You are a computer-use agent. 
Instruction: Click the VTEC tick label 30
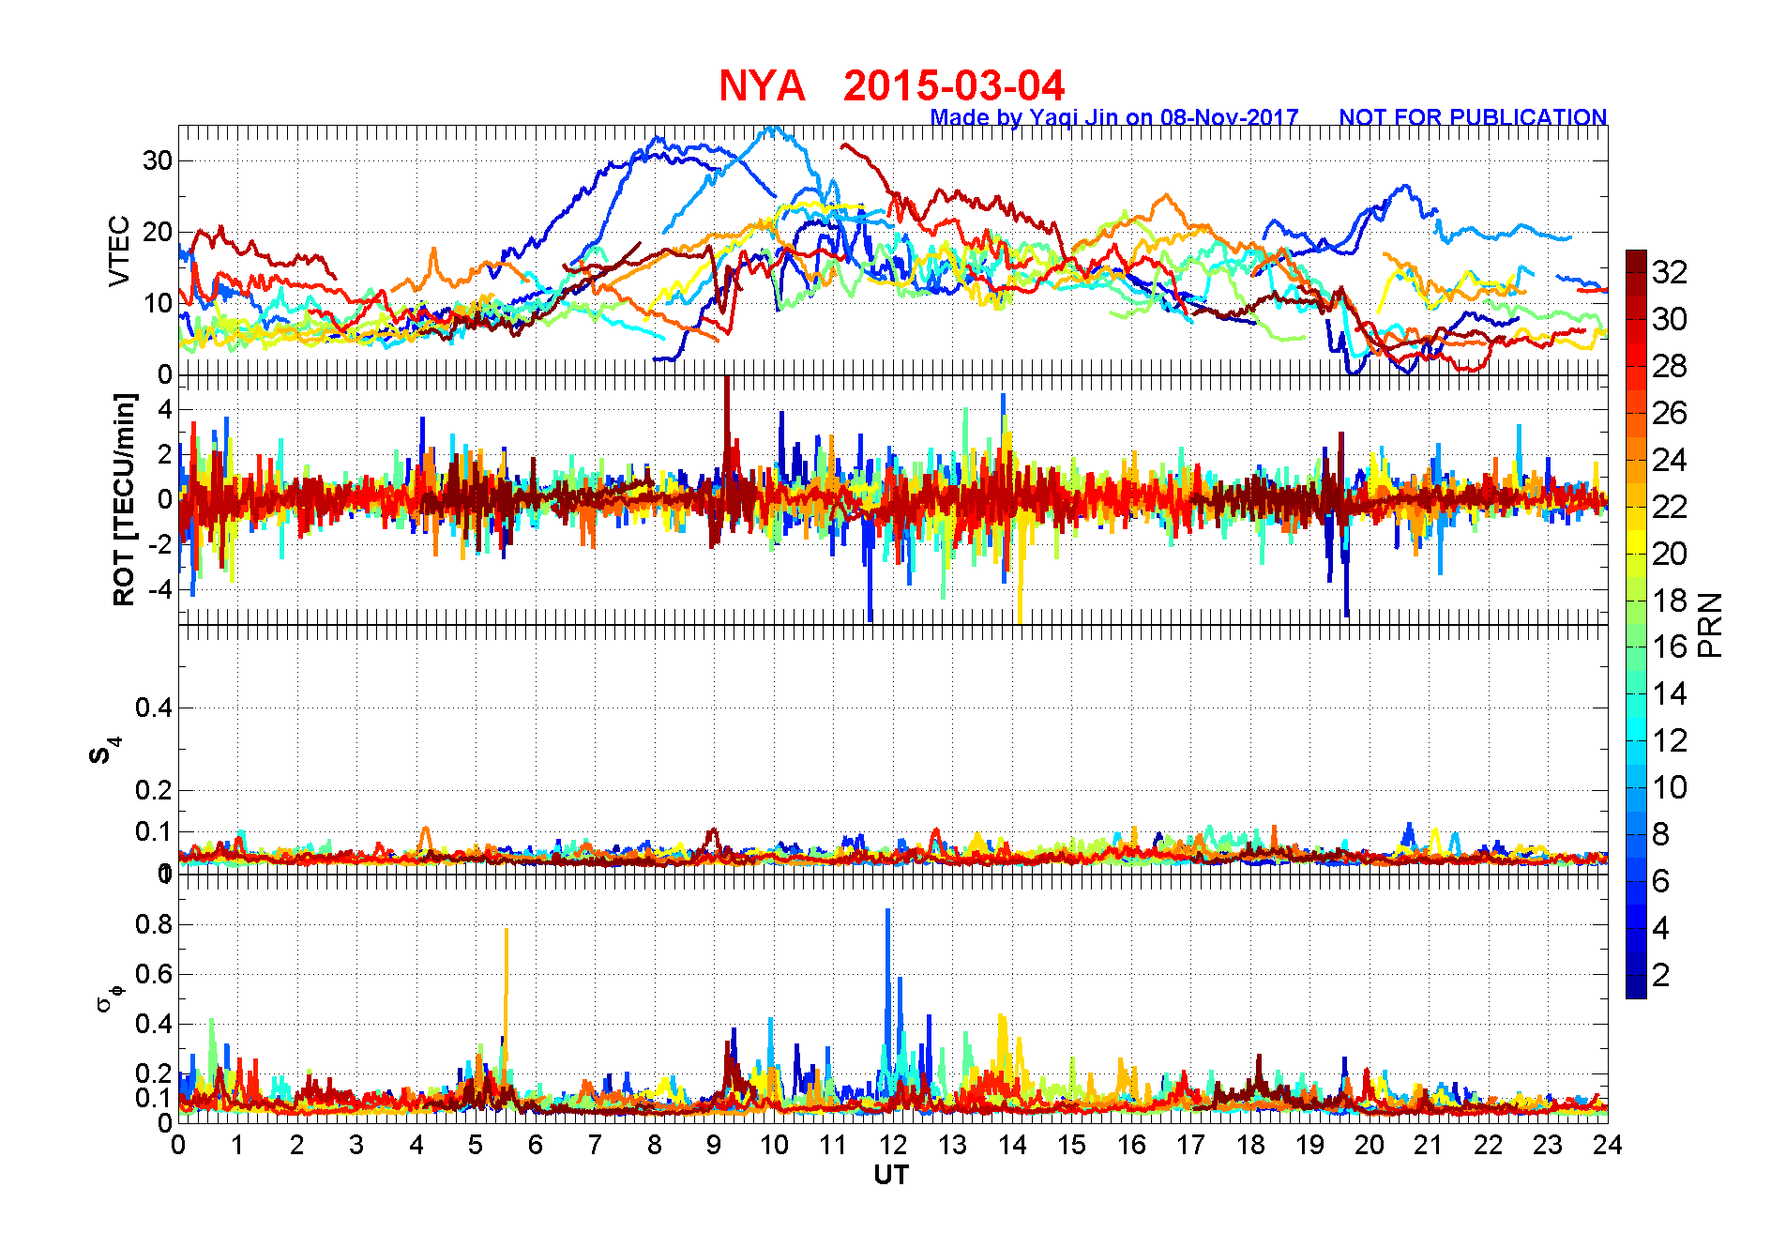[158, 160]
